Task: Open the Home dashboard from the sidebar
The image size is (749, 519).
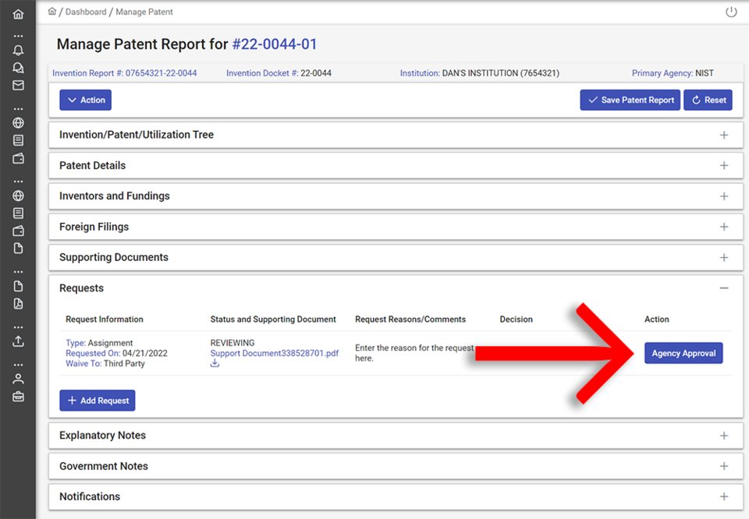Action: click(19, 13)
